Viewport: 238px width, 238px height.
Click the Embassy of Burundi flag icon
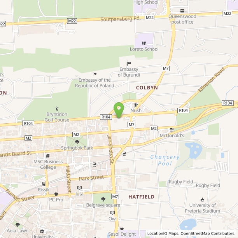(129, 63)
